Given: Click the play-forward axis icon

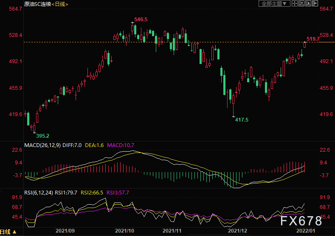Looking at the screenshot, I should (308, 3).
